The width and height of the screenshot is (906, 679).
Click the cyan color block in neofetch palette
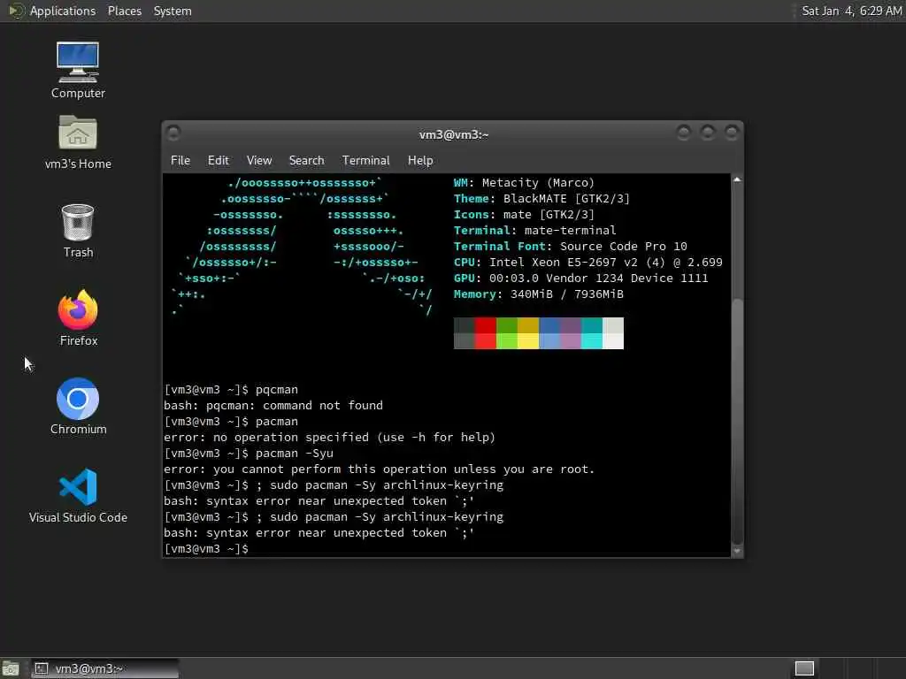[x=592, y=333]
